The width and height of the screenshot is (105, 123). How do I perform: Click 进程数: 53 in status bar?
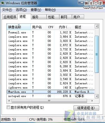(x=8, y=120)
